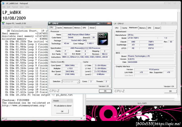This screenshot has height=127, width=182.
Task: Click the Model value LP DK 790FX
Action: 142,38
